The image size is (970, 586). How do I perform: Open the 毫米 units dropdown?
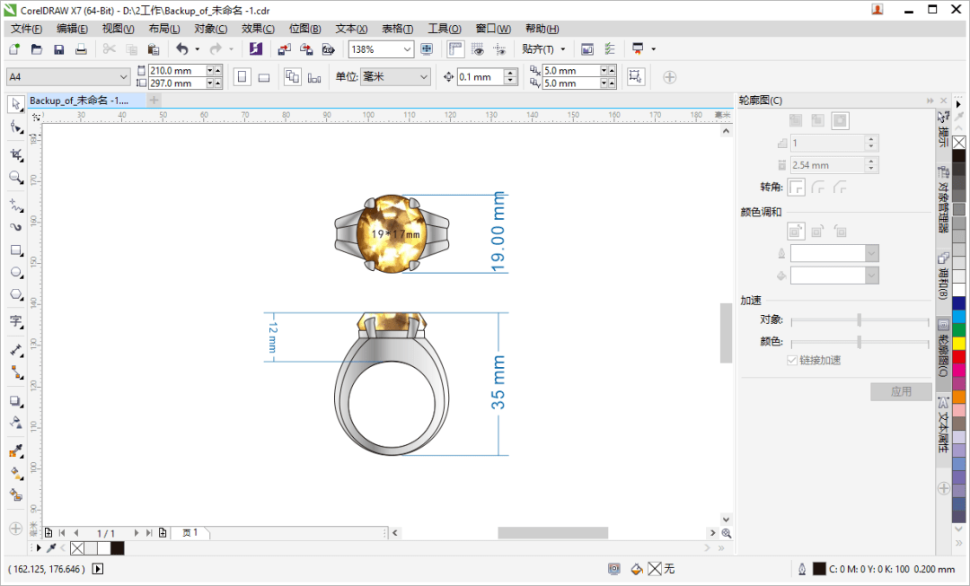click(422, 76)
